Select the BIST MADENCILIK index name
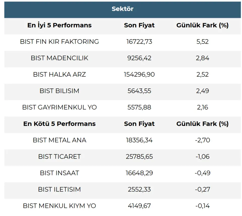Viewport: 242px width, 216px height. [59, 58]
